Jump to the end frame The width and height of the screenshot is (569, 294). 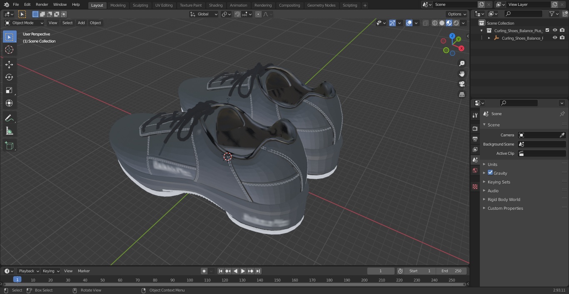[x=258, y=271]
